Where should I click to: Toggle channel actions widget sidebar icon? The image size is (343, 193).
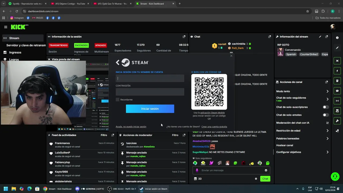[337, 111]
